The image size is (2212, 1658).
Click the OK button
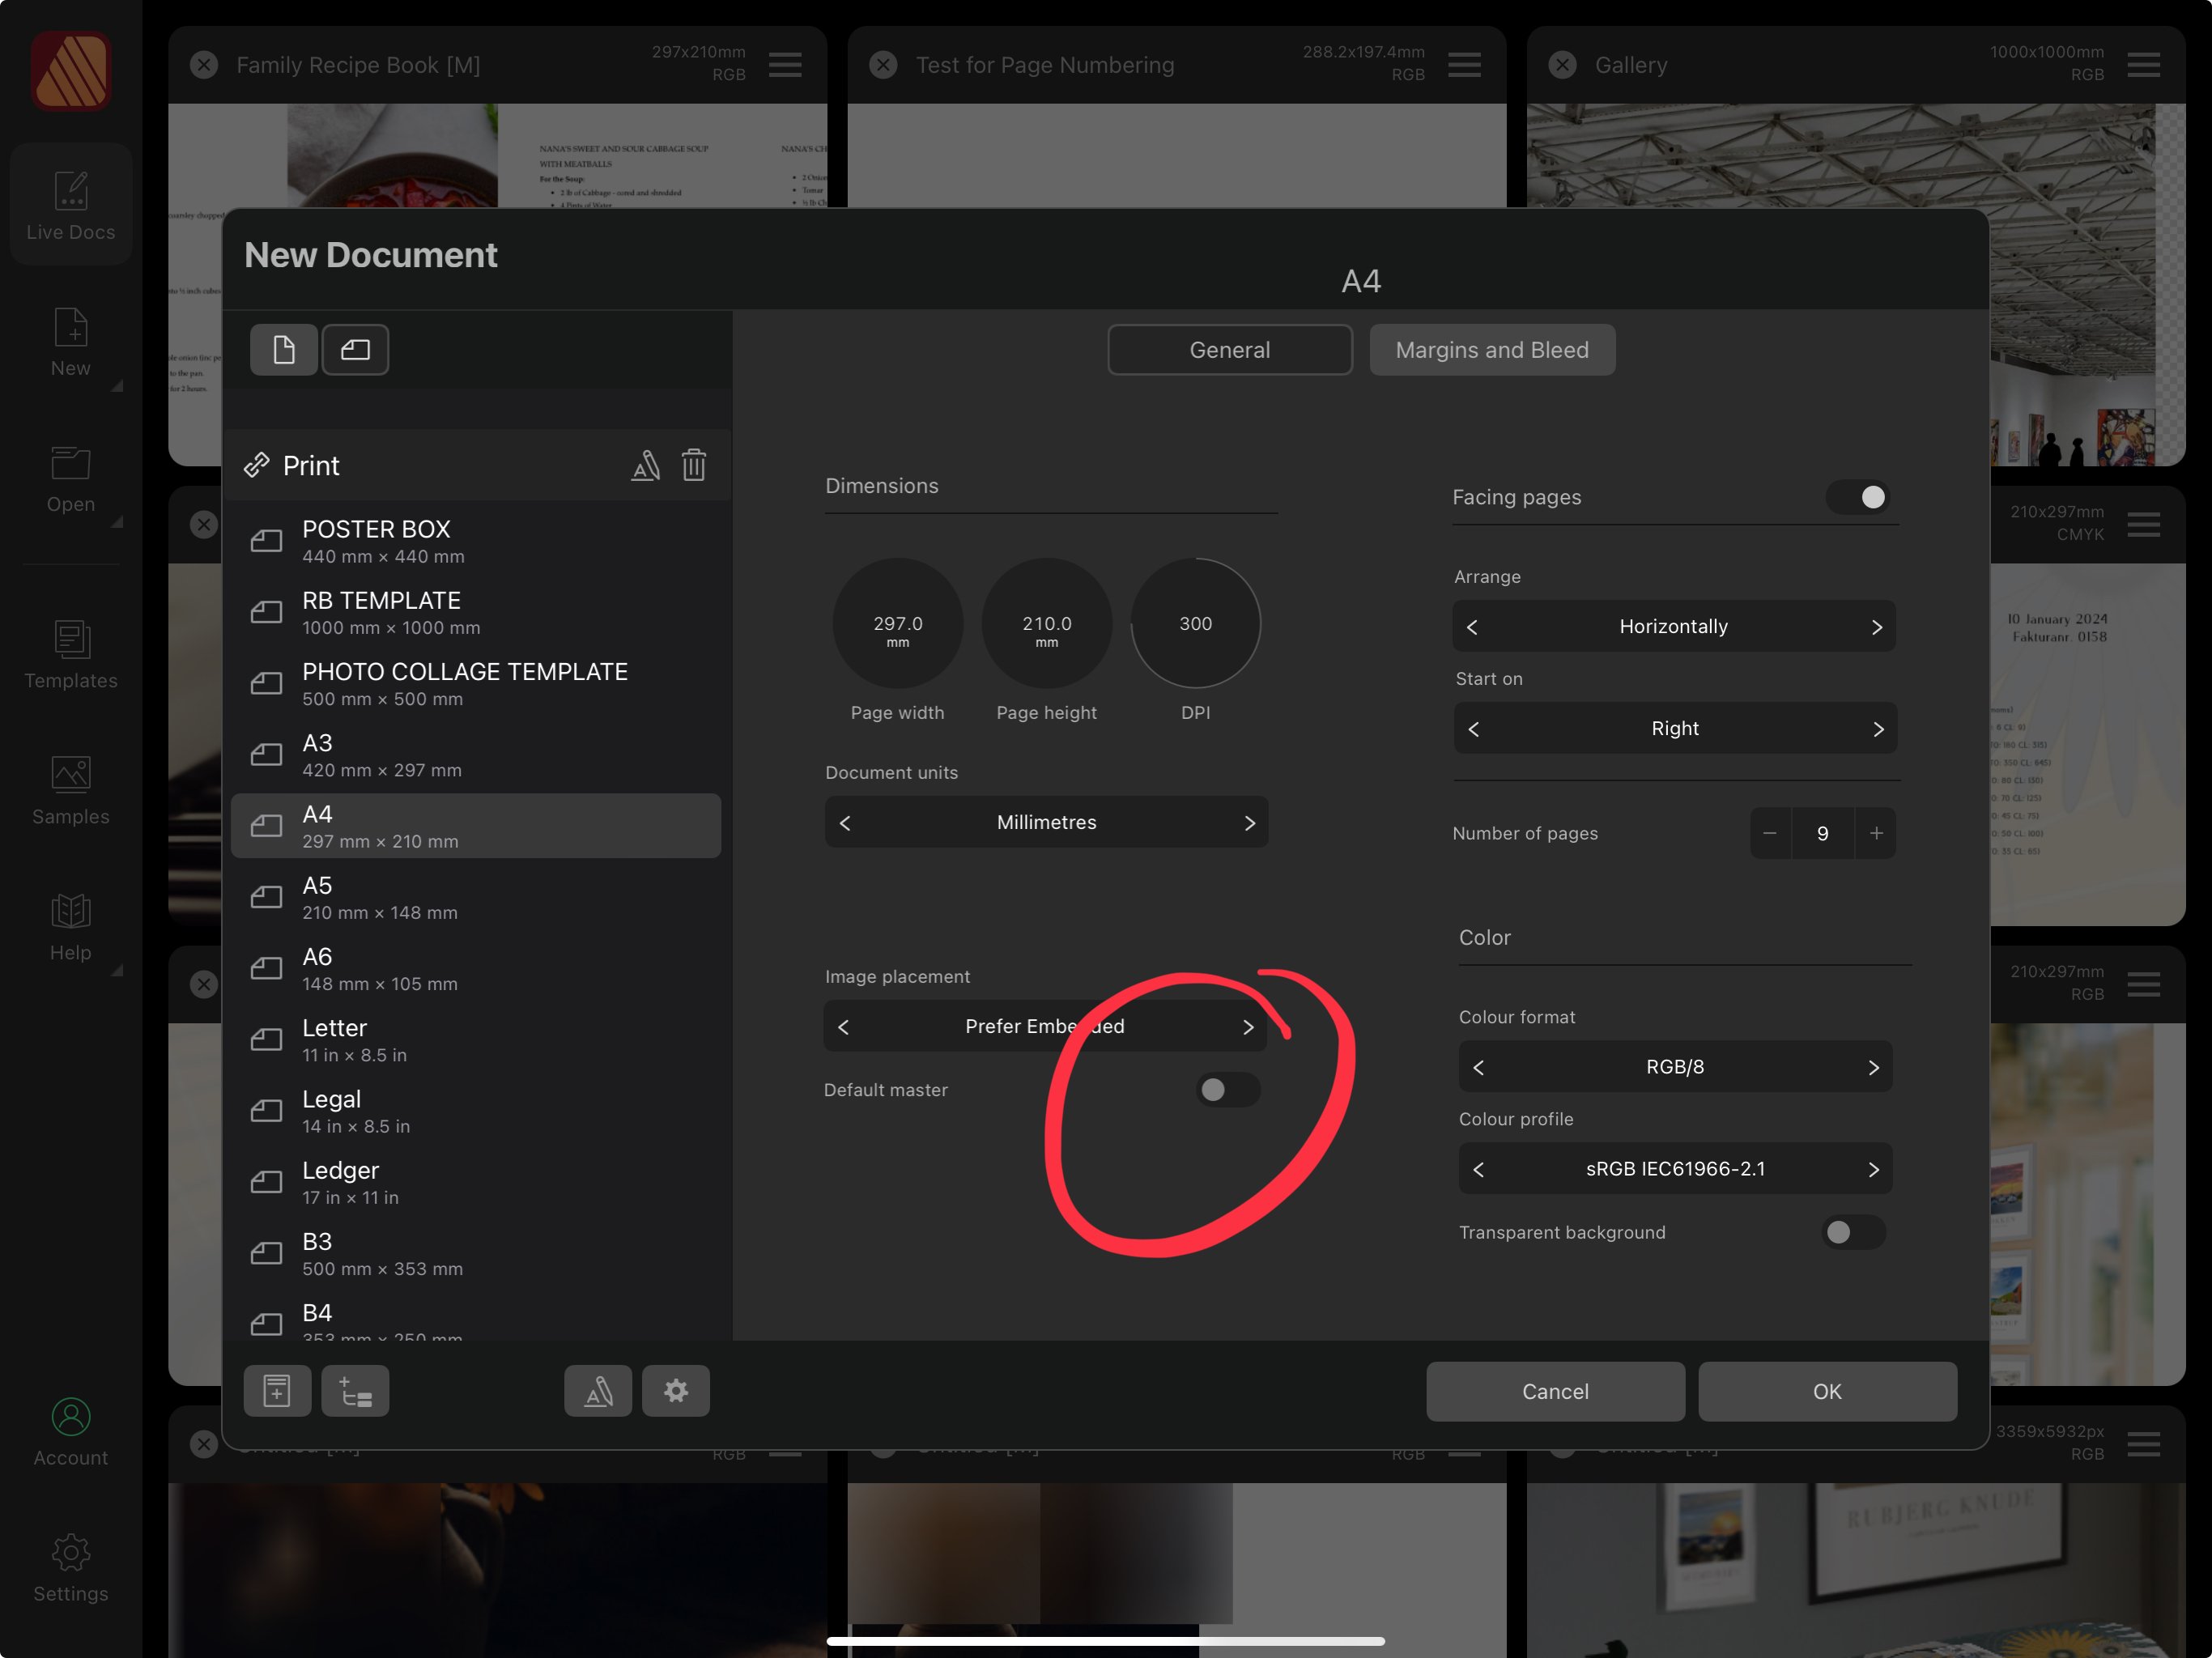1827,1391
